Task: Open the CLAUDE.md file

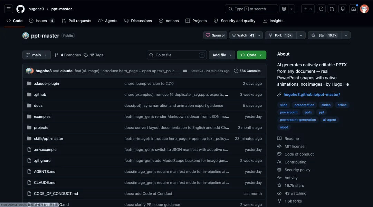Action: [x=45, y=182]
